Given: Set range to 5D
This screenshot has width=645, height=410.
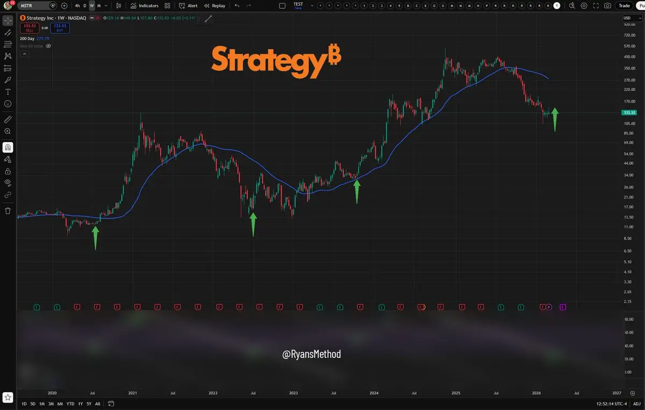Looking at the screenshot, I should click(x=33, y=404).
